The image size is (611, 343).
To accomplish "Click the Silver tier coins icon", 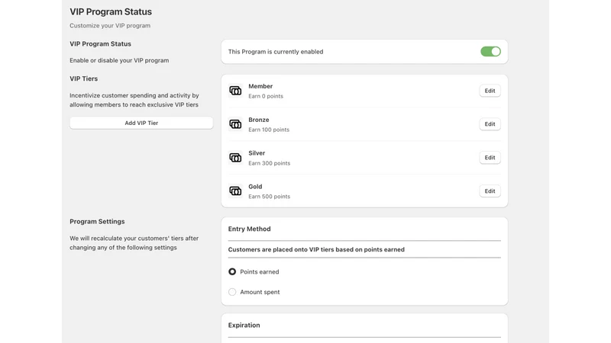I will [x=235, y=158].
